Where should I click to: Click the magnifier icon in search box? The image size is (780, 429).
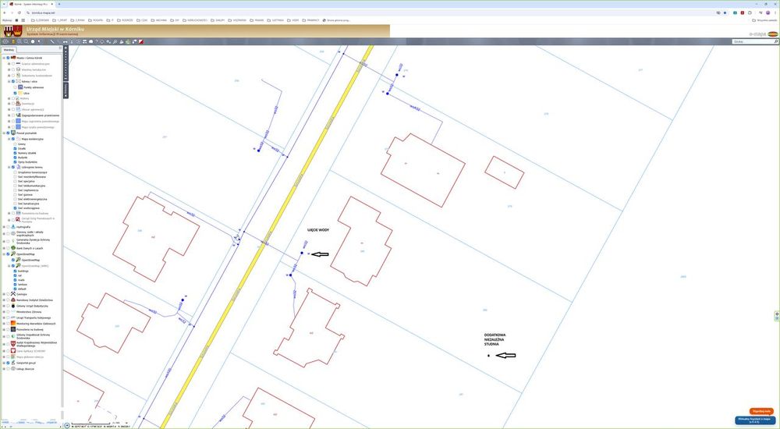[776, 42]
